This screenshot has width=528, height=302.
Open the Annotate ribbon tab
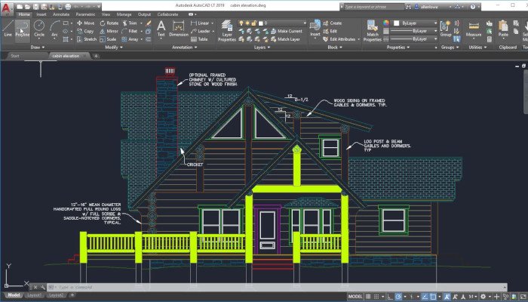(61, 14)
